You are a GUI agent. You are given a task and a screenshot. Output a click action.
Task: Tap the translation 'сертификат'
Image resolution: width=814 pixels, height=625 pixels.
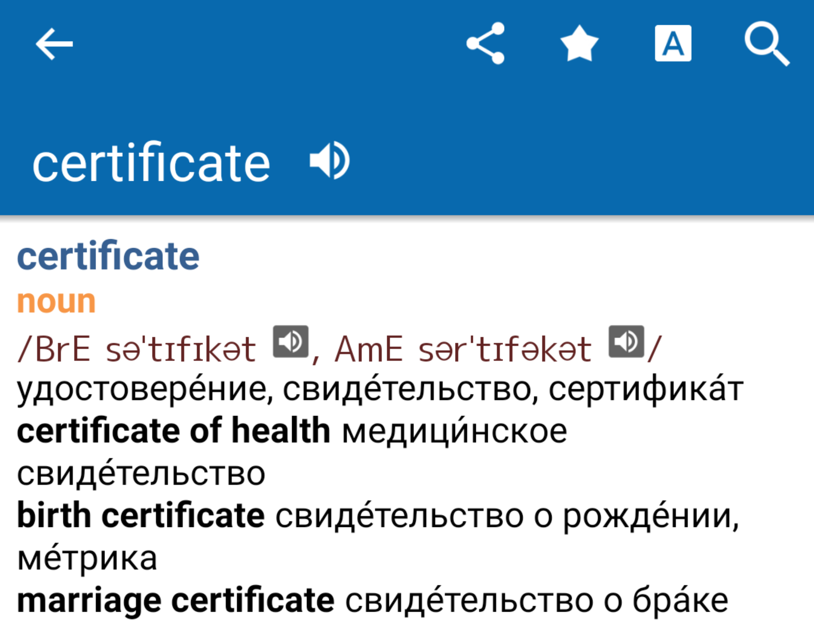[646, 388]
